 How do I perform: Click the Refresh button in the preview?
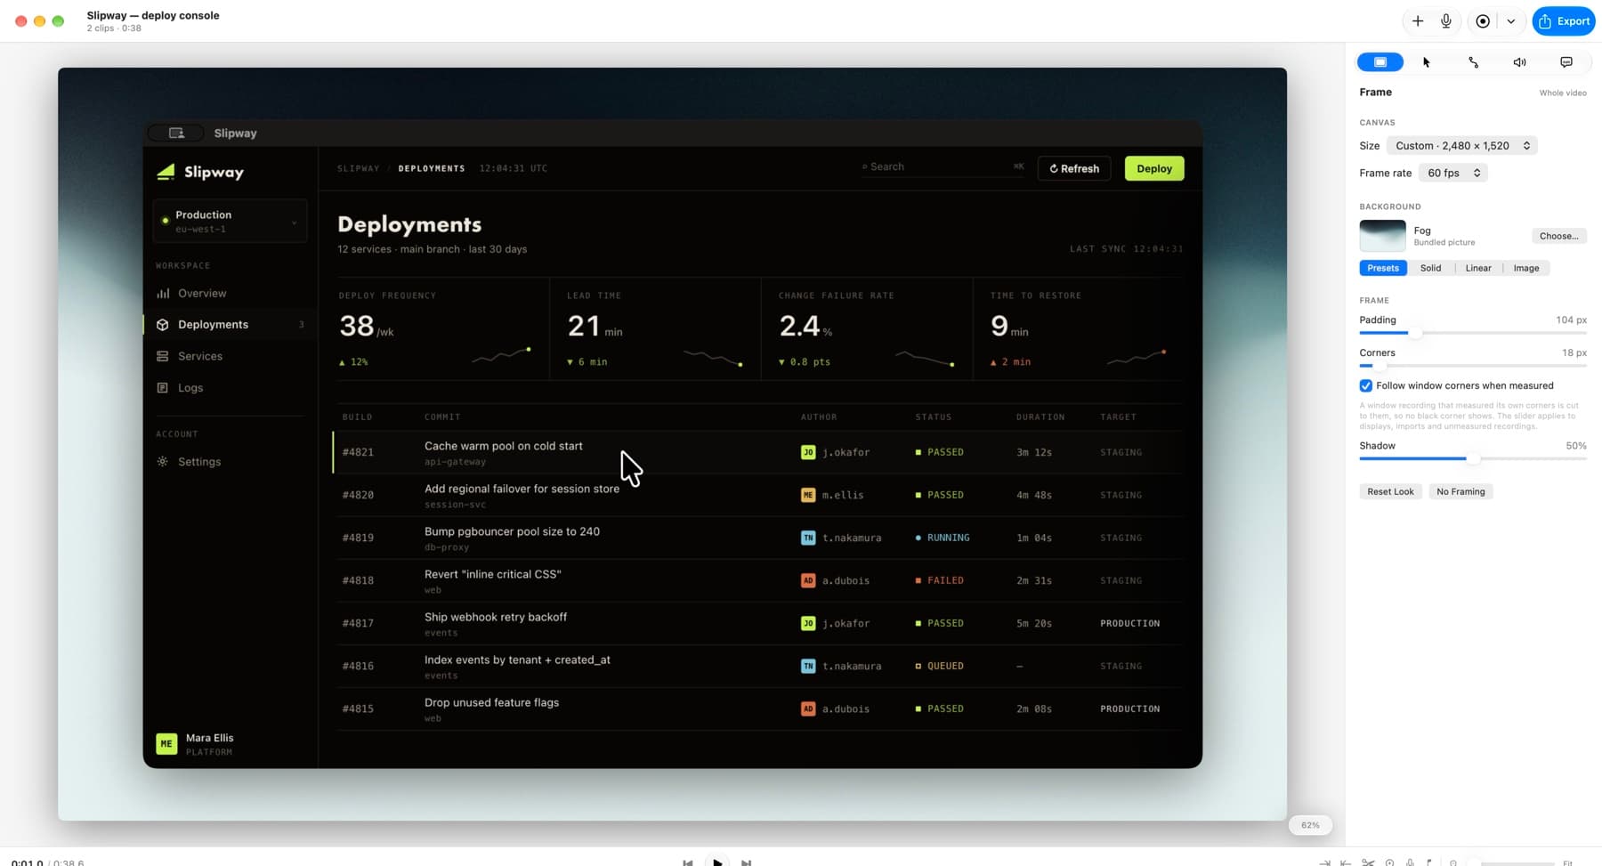1074,169
